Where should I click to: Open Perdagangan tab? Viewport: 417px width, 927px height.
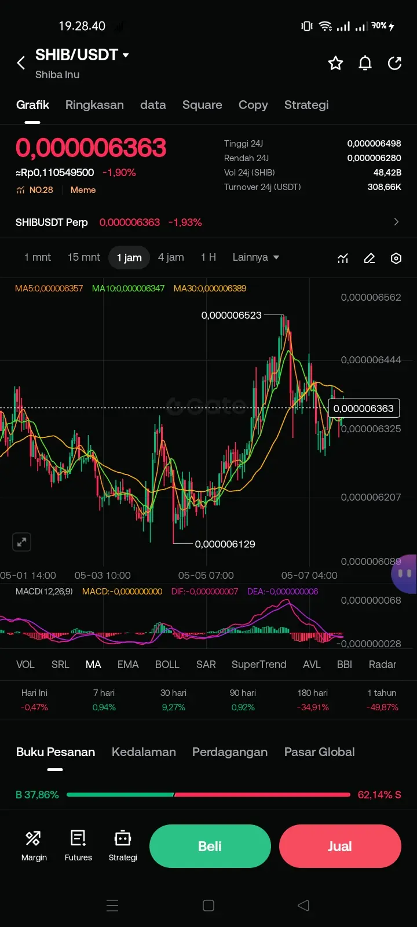[230, 752]
